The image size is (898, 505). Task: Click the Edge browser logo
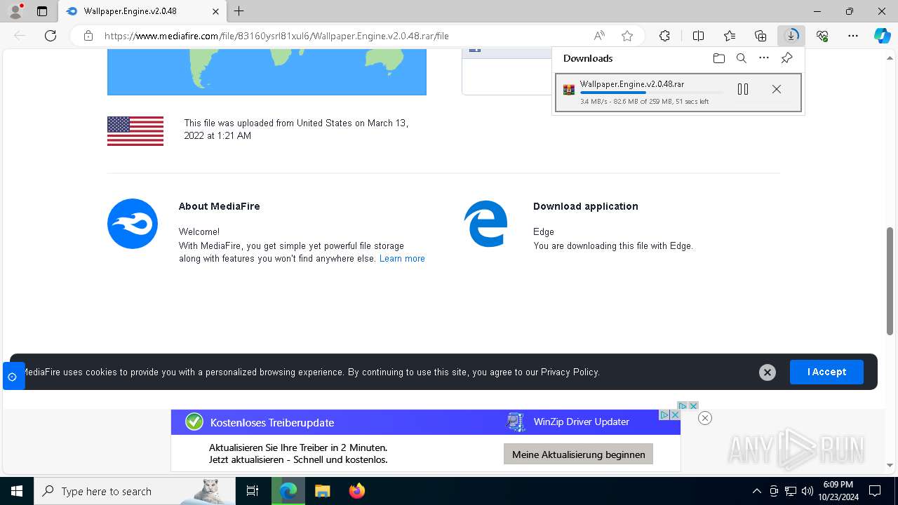coord(486,224)
